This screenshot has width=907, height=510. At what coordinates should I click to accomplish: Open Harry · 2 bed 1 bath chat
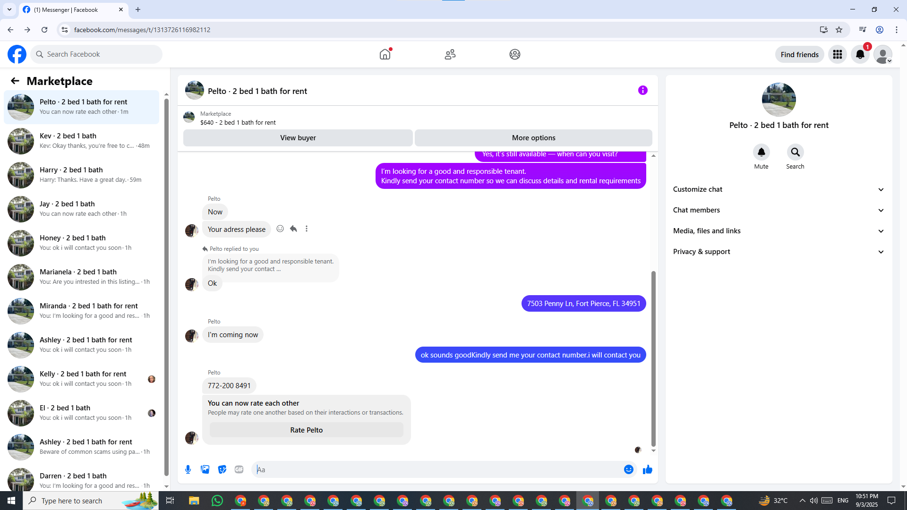[x=81, y=175]
